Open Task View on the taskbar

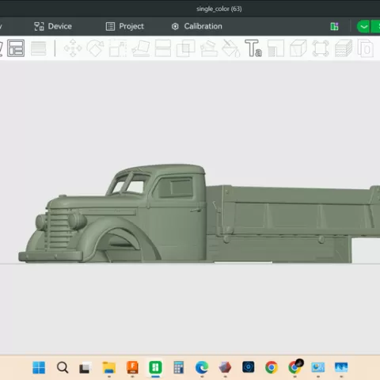pos(85,367)
